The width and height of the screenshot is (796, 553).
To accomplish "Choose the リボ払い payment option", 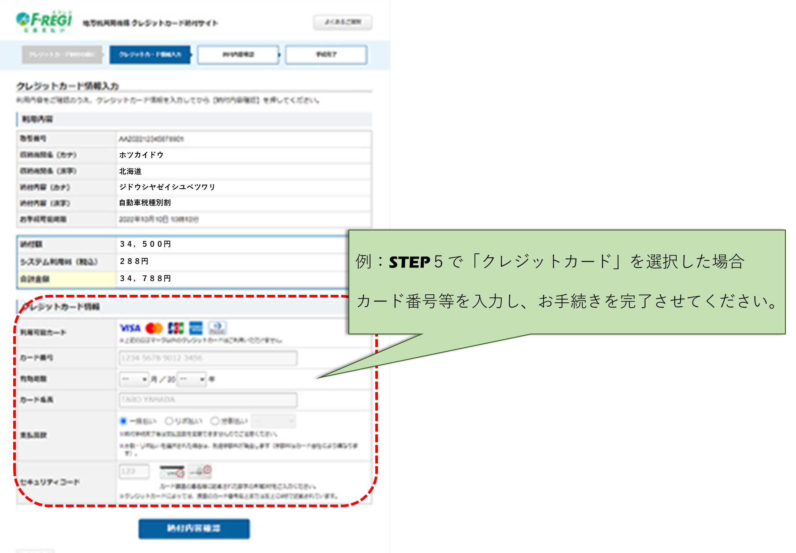I will tap(170, 421).
